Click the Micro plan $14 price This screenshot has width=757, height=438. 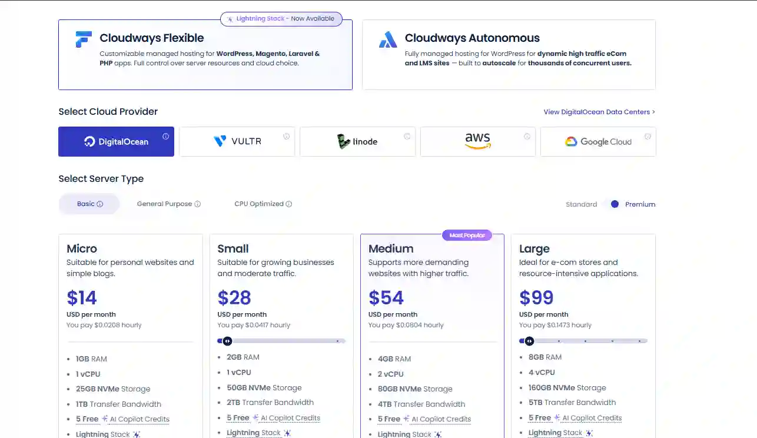[x=82, y=298]
